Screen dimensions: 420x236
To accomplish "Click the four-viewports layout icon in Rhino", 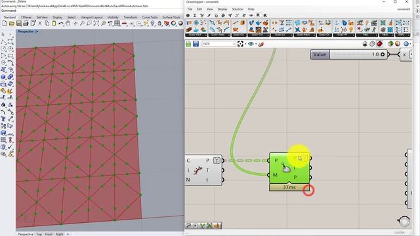I will point(117,24).
